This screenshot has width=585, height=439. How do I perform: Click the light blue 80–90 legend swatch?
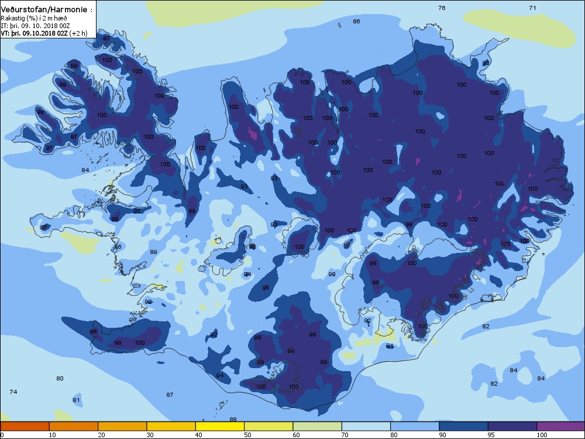pos(415,426)
